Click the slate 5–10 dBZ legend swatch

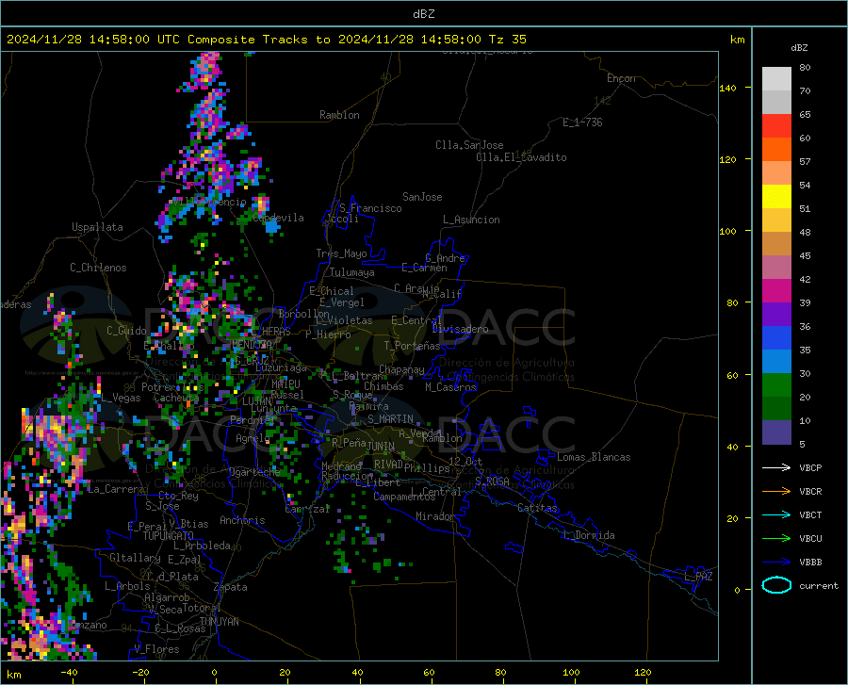pos(776,432)
